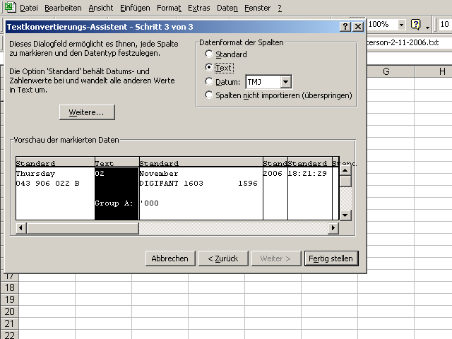Click the preview scroll right arrow

click(x=333, y=227)
